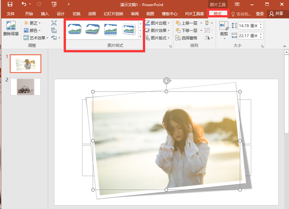Open the 下移一层 dropdown arrow
This screenshot has width=289, height=209.
click(x=201, y=30)
